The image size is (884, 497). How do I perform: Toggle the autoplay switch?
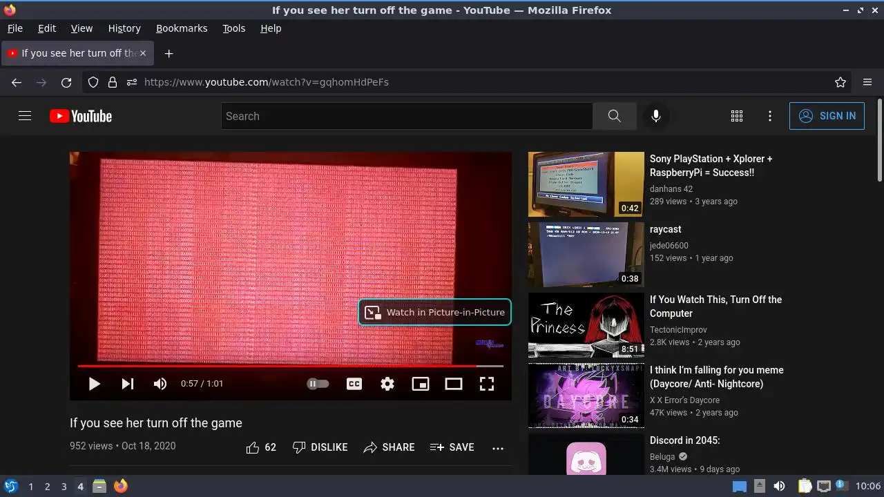point(318,384)
